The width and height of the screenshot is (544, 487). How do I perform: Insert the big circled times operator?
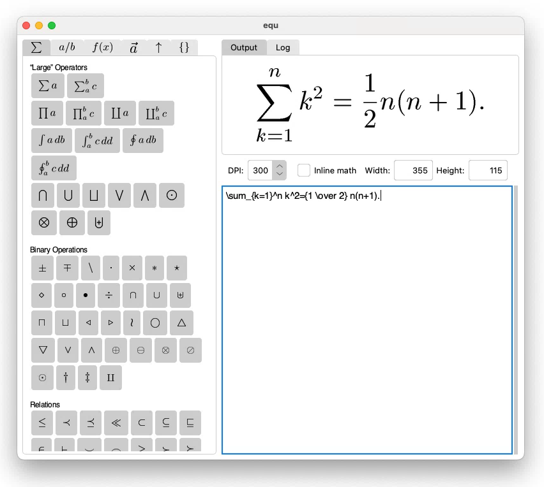44,222
